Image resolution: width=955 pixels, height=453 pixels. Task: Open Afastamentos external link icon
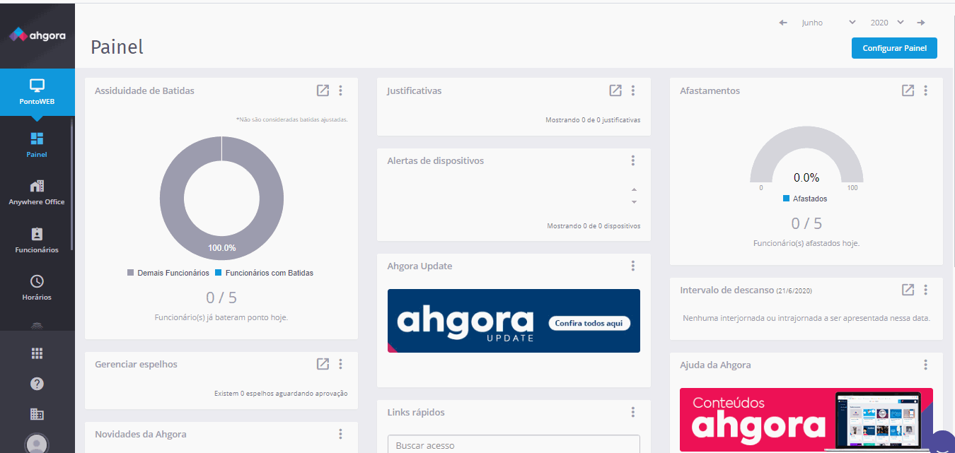click(908, 90)
